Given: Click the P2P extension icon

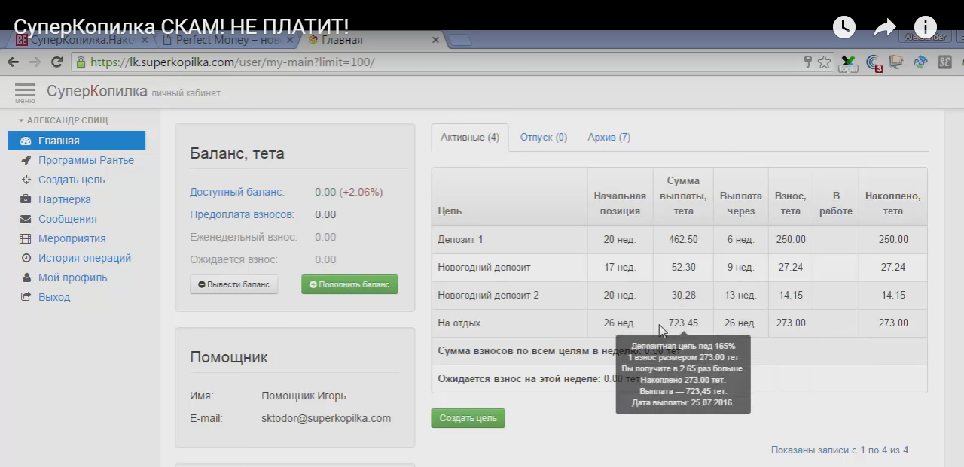Looking at the screenshot, I should click(920, 62).
